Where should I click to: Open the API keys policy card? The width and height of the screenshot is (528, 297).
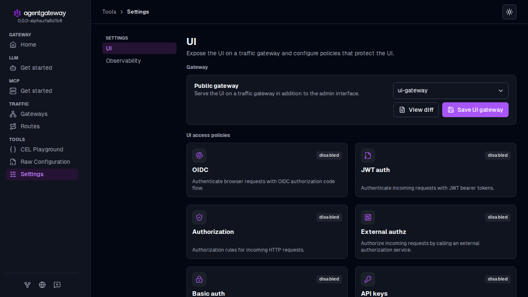click(436, 282)
